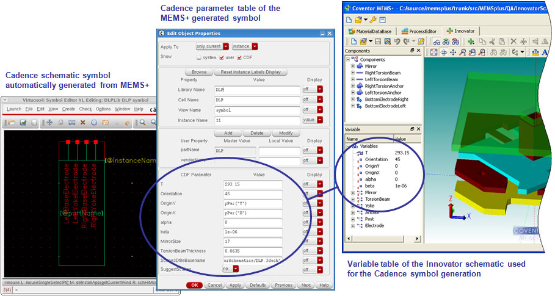Switch to the ProcessEditor tab
Viewport: 555px width, 296px height.
[419, 31]
